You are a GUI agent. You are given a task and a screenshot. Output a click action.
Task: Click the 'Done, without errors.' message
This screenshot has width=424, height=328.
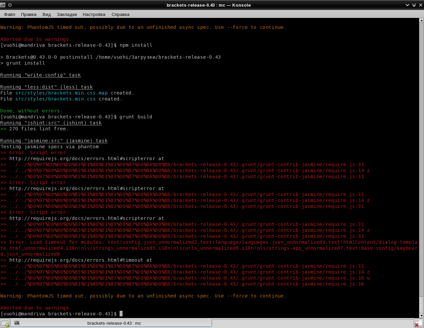point(31,111)
